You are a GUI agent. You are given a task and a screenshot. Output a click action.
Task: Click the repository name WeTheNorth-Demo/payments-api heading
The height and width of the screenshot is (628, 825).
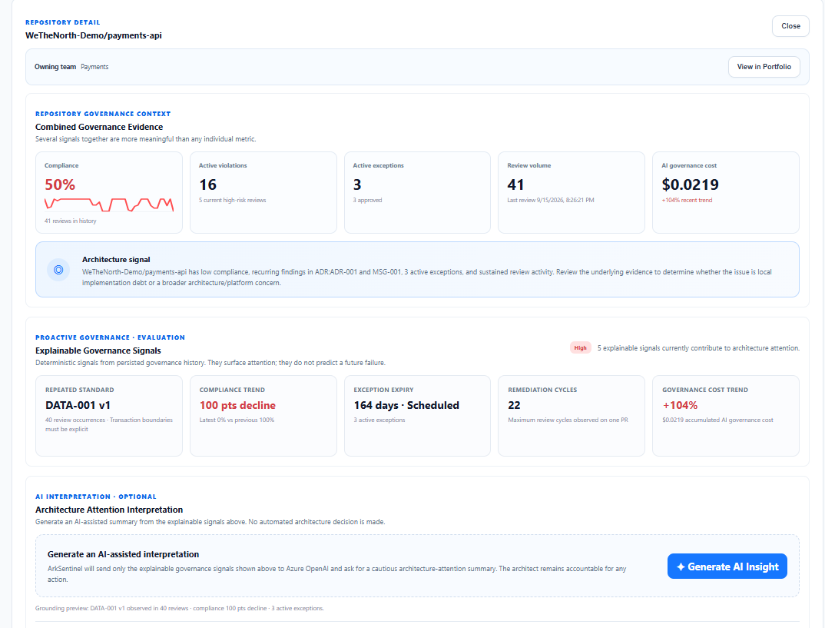coord(94,35)
